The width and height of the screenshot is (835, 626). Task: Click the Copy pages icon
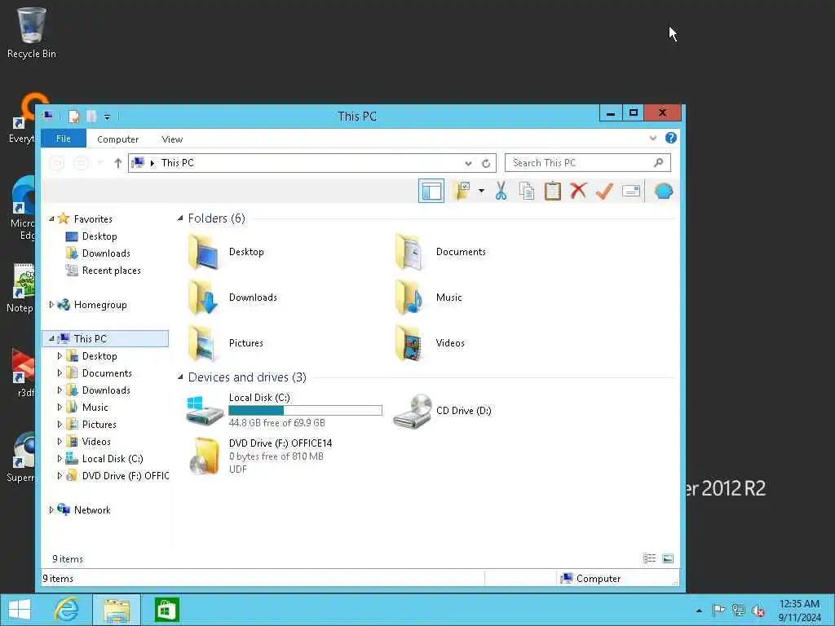click(526, 191)
